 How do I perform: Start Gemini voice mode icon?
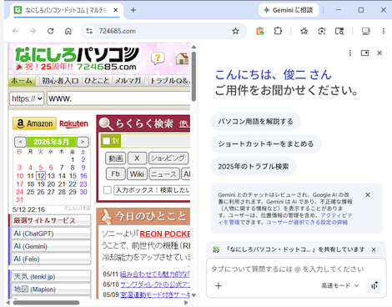374,285
